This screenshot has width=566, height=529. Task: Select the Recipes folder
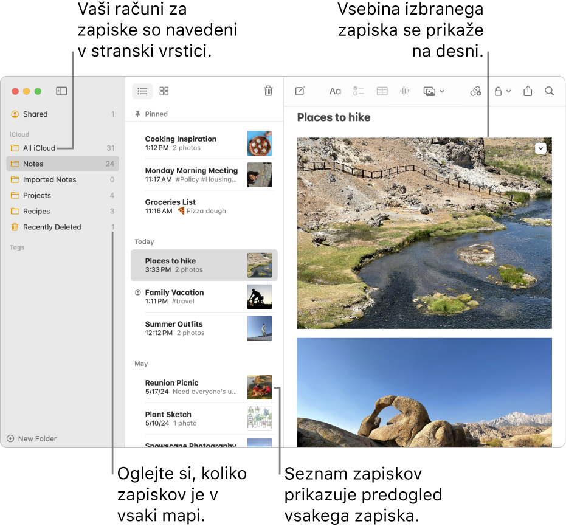click(x=36, y=212)
